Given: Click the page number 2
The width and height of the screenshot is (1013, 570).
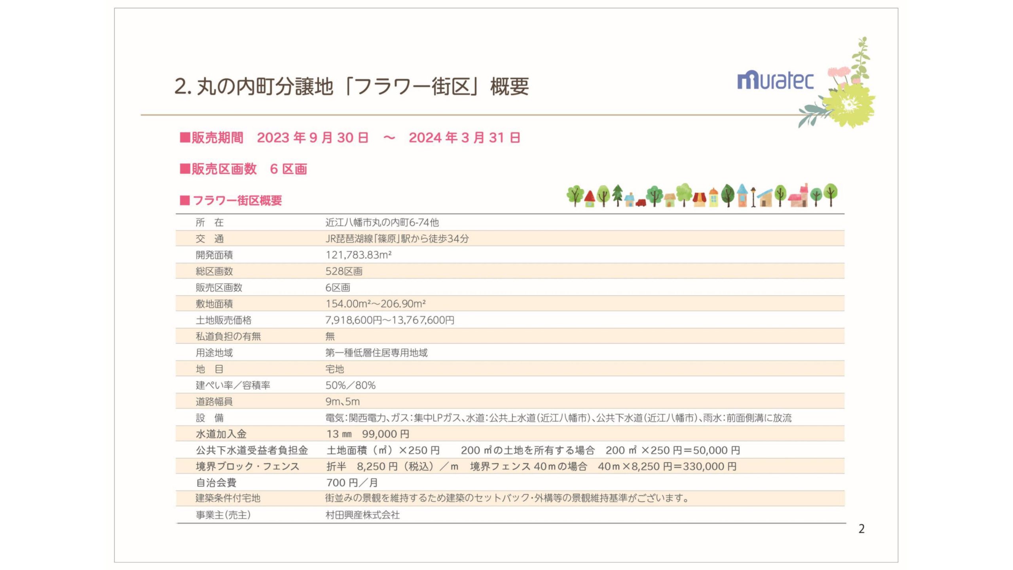Looking at the screenshot, I should (x=861, y=529).
